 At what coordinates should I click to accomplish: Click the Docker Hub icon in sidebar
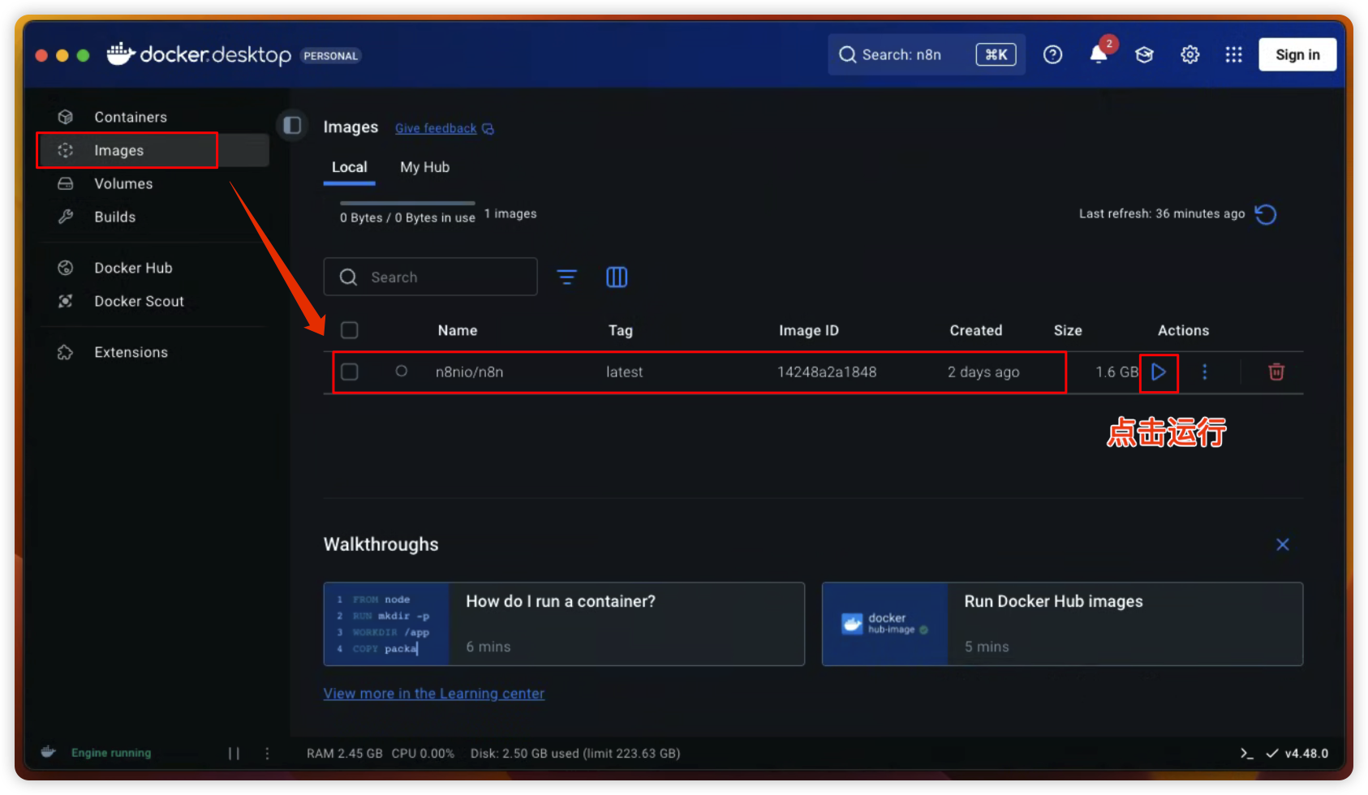(66, 268)
